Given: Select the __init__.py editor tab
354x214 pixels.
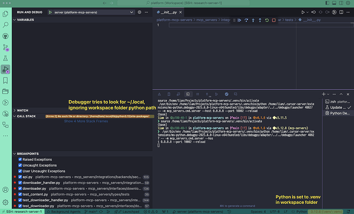Looking at the screenshot, I should click(169, 12).
